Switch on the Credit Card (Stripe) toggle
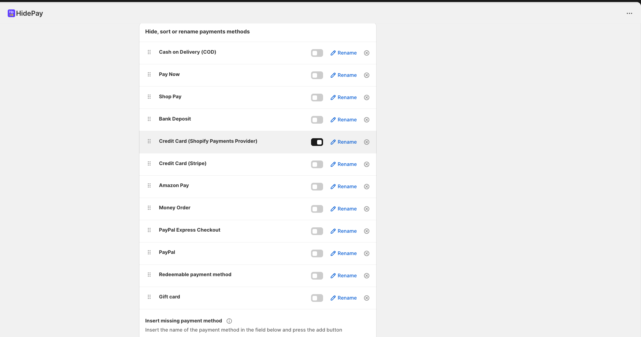The image size is (641, 337). point(317,165)
